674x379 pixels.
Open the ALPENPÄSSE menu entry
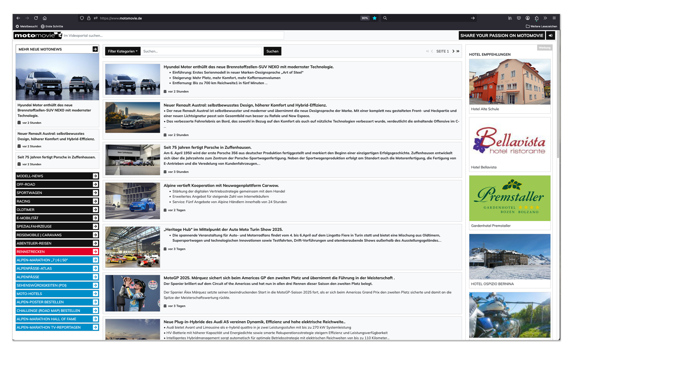57,277
